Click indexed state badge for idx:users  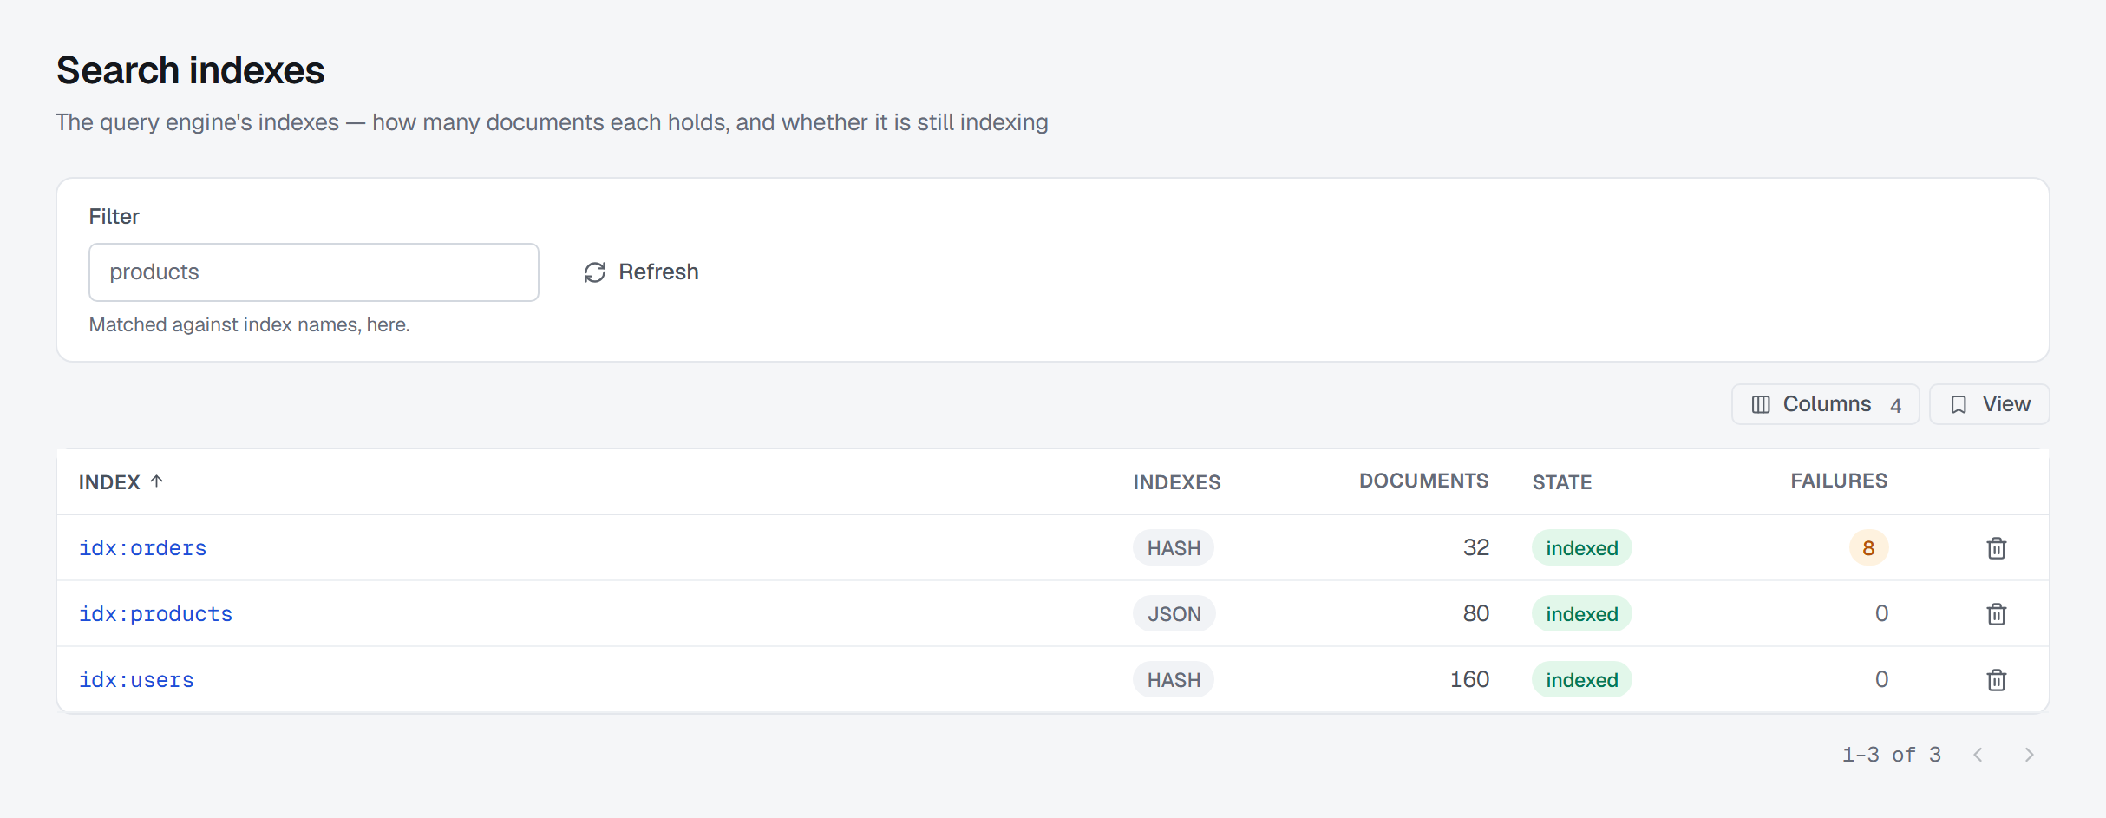1582,680
